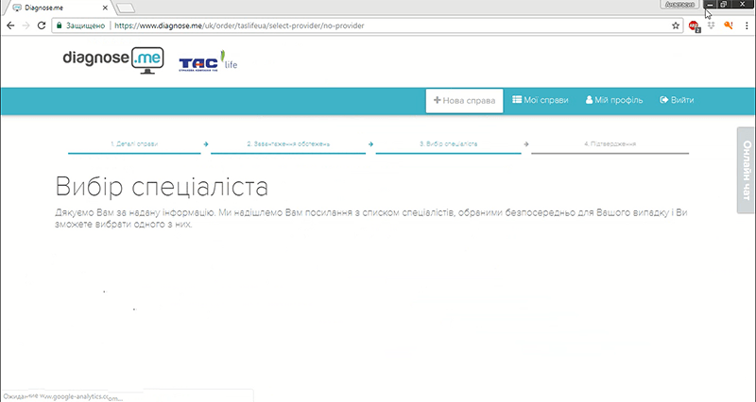Screen dimensions: 756x402
Task: Bookmark this page with the star icon
Action: tap(676, 25)
